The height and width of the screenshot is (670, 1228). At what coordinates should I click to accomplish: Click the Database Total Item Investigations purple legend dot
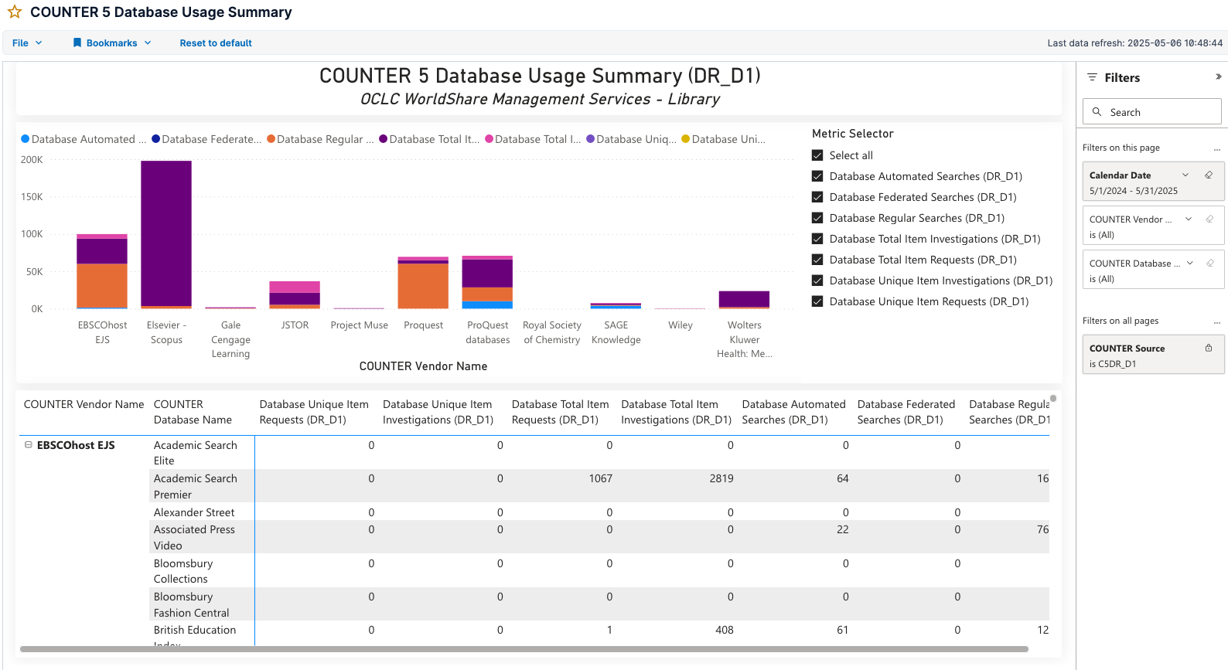point(383,139)
